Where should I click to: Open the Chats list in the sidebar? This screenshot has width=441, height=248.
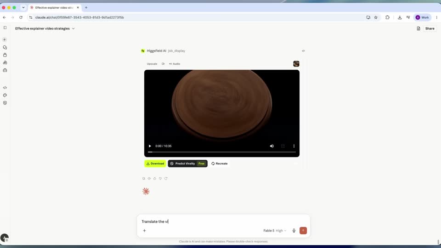[5, 47]
